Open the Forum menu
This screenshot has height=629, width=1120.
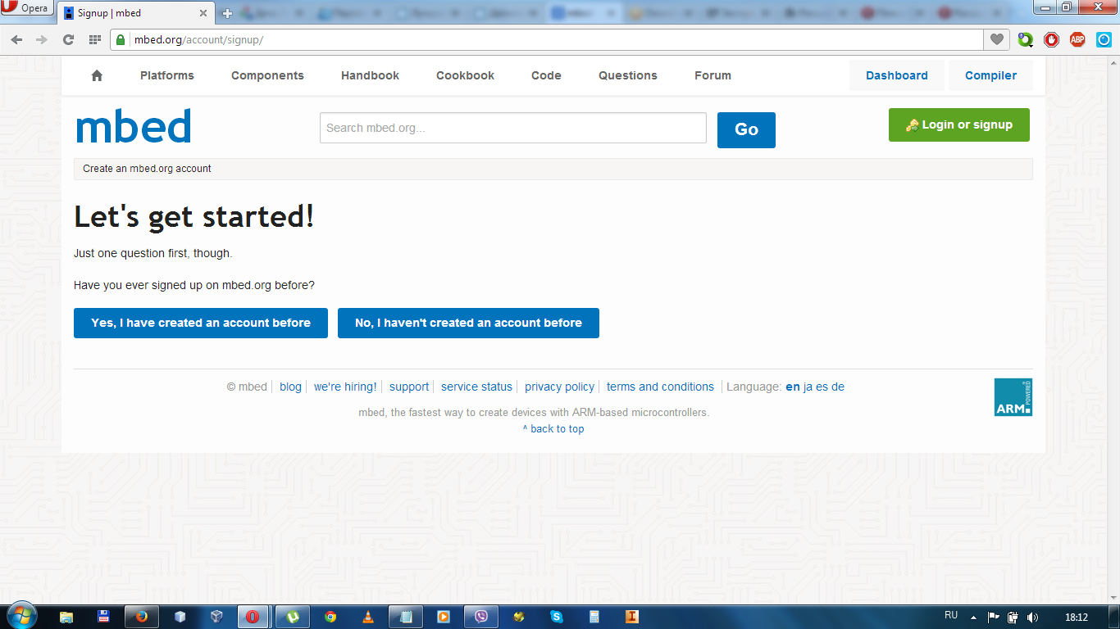click(x=713, y=75)
